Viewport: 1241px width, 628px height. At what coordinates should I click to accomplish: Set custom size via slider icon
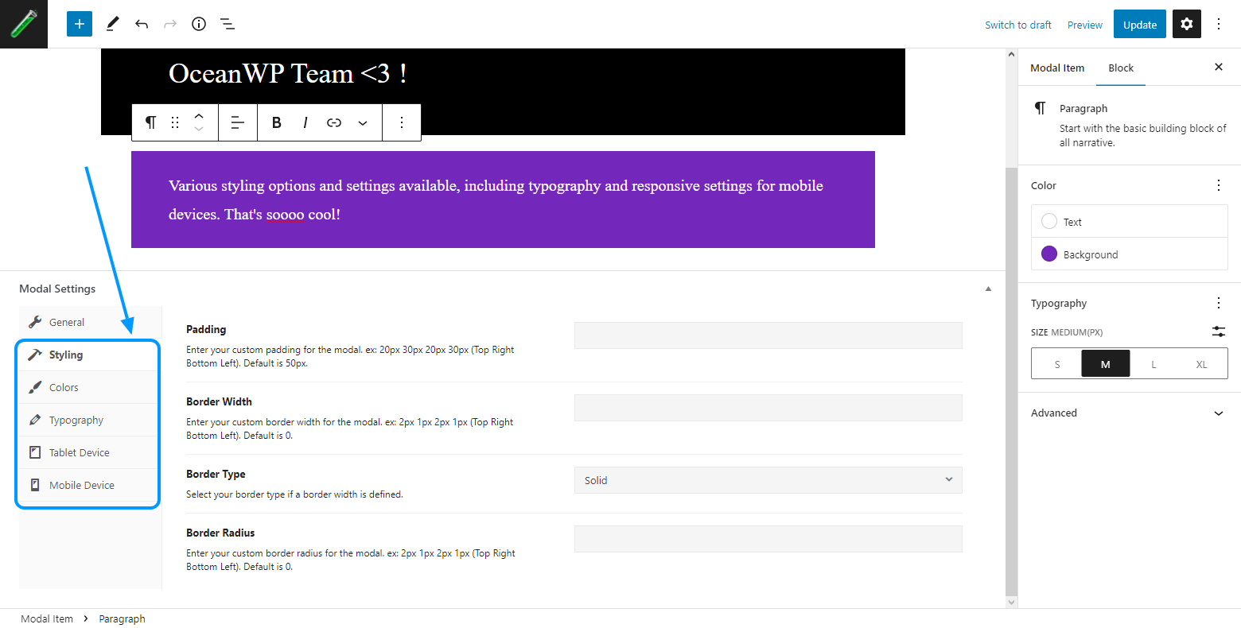pos(1219,331)
